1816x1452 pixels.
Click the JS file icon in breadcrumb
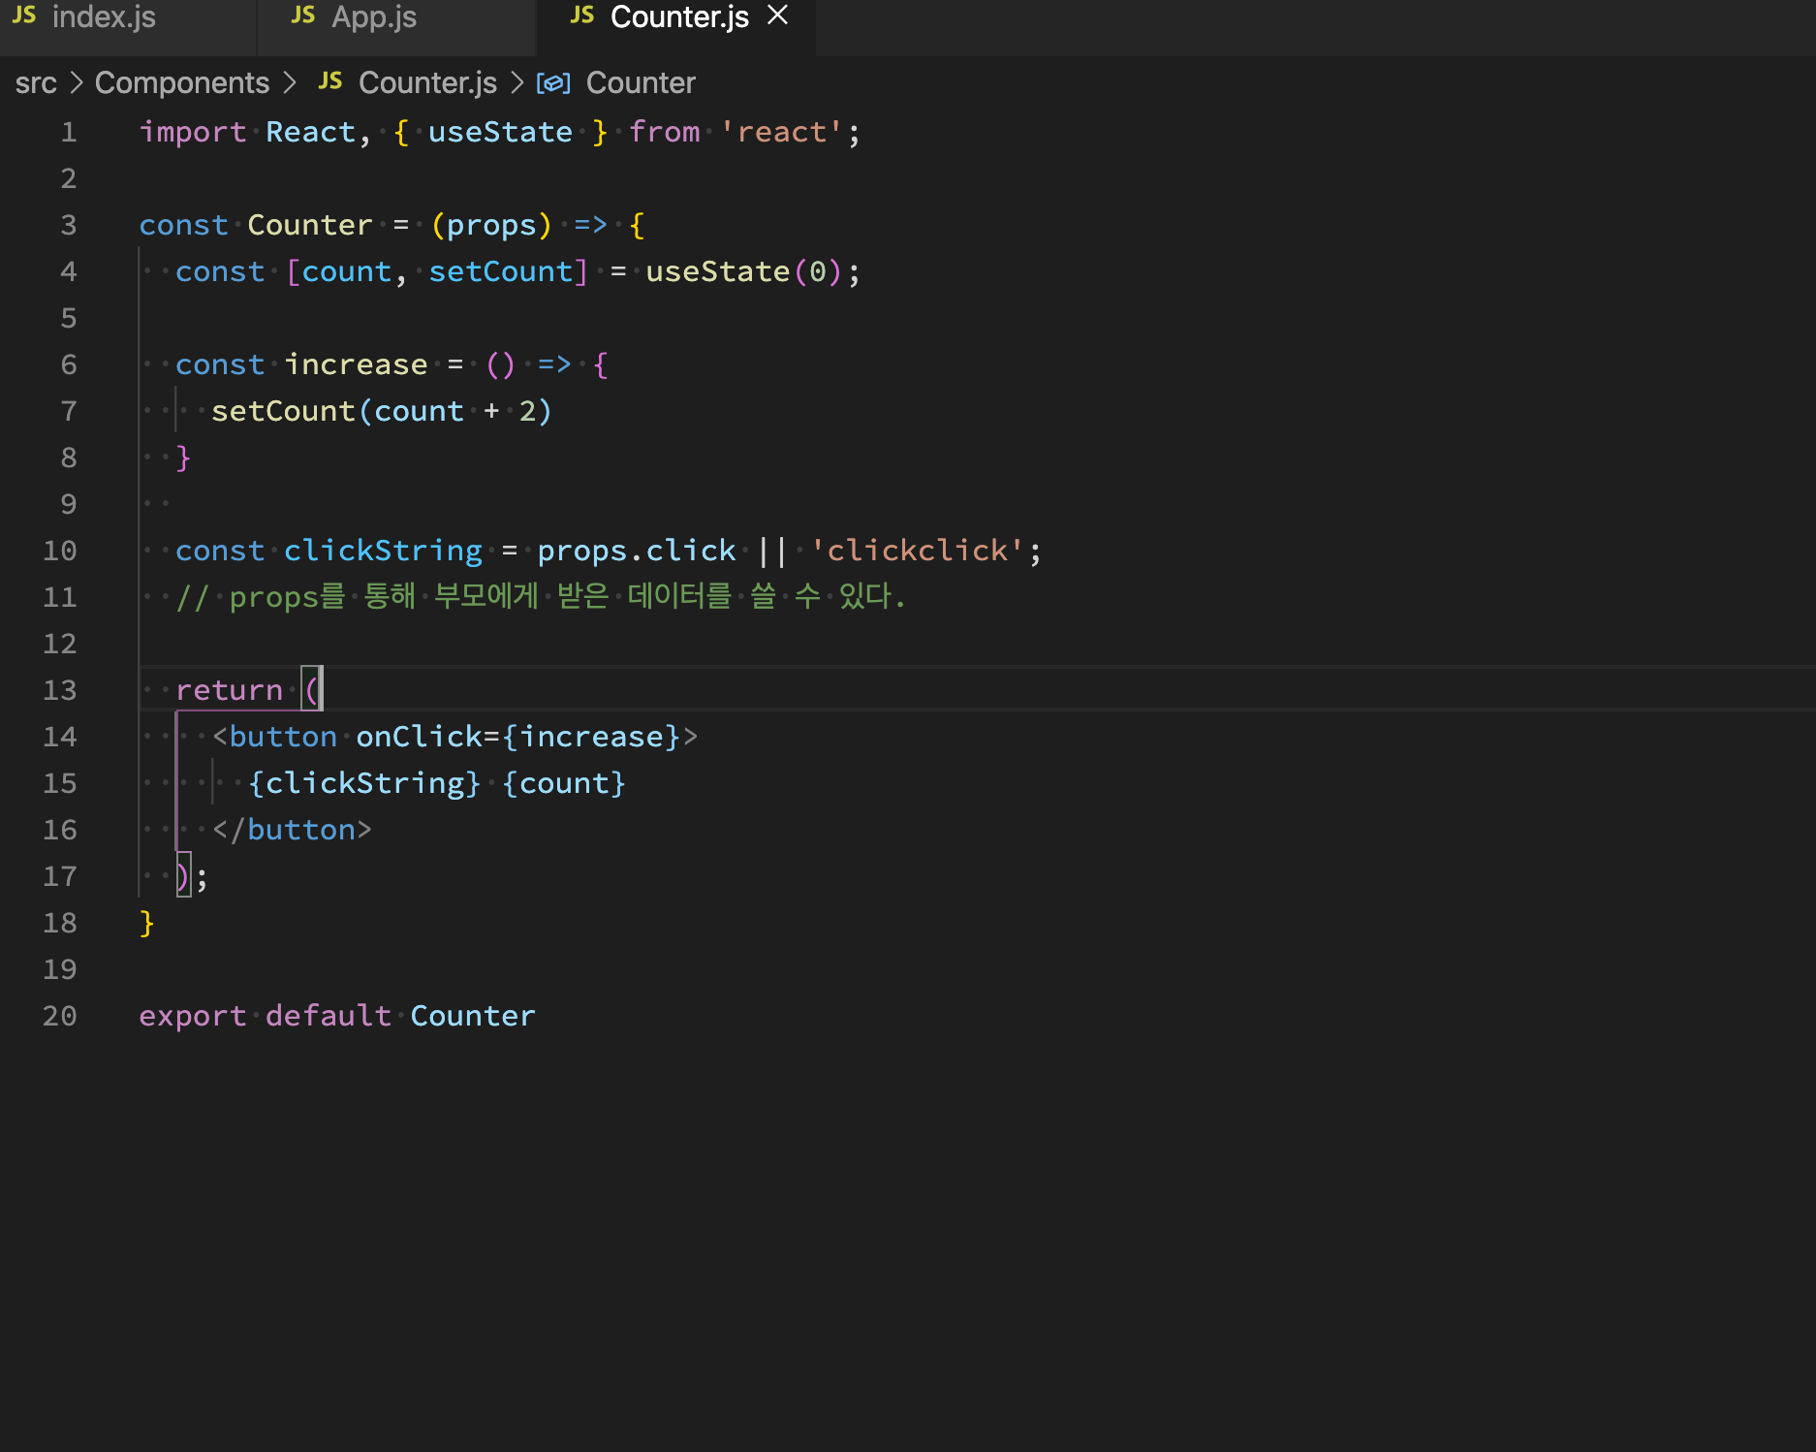coord(330,81)
